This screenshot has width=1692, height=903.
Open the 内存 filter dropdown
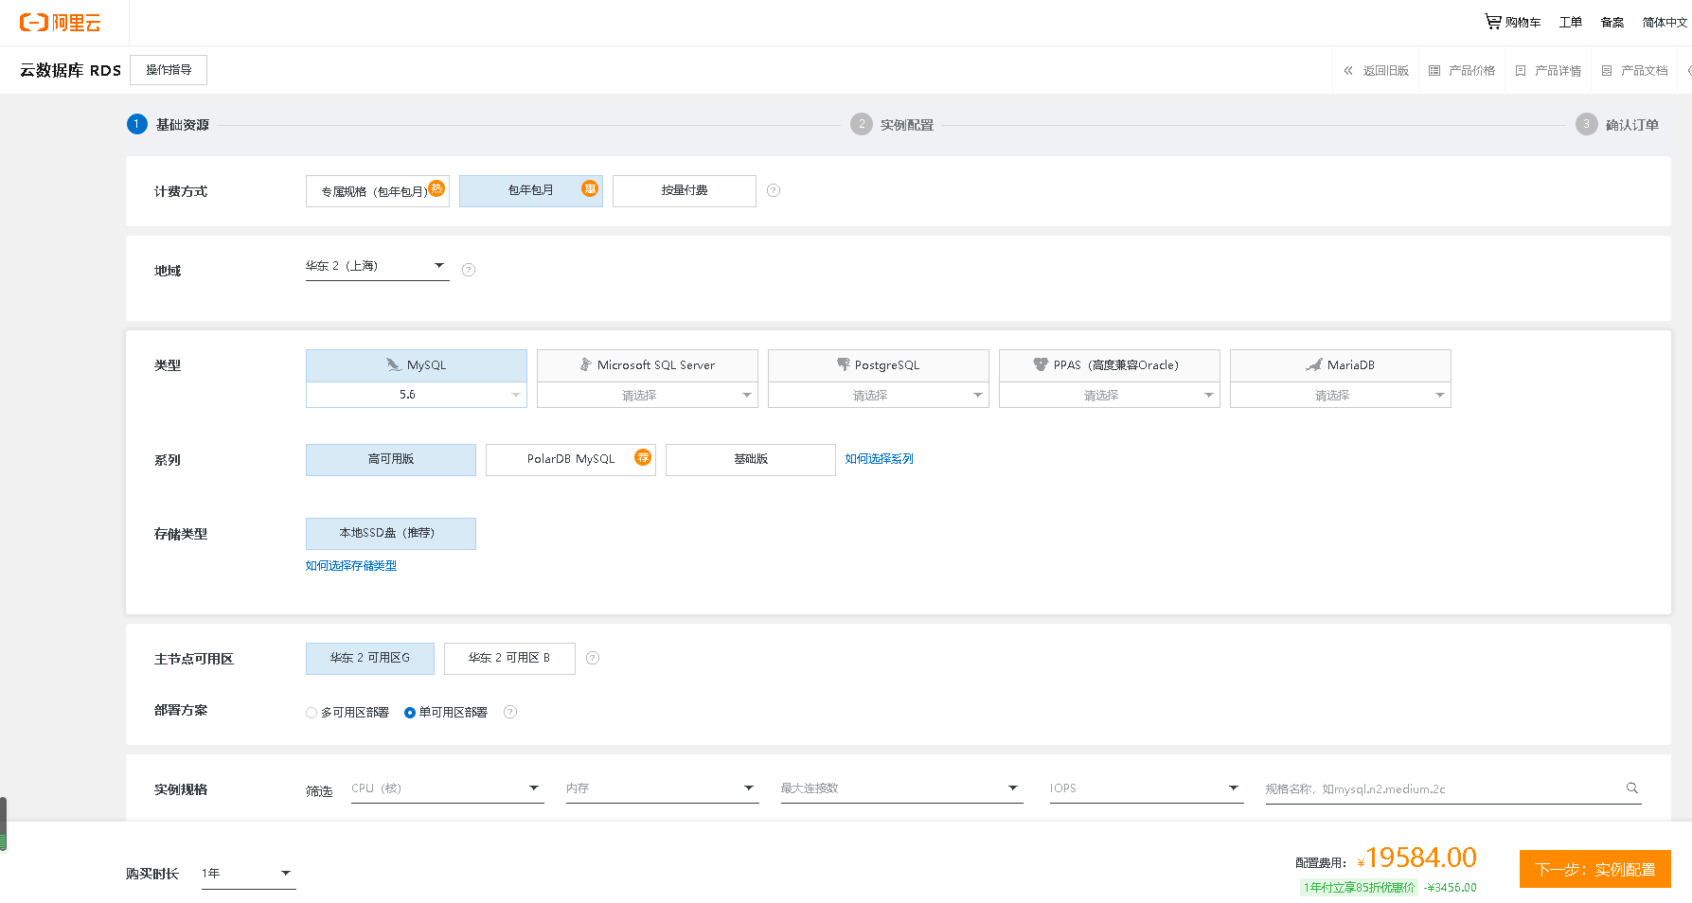tap(662, 788)
